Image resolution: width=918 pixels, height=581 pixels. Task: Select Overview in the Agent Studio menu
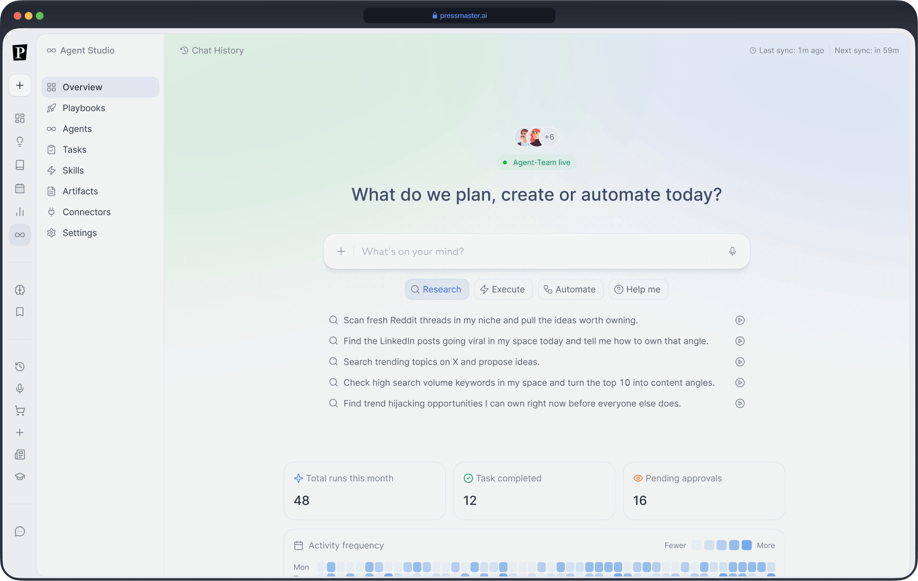click(100, 87)
